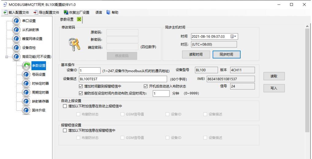Close the 参数设置 tab with green X
This screenshot has height=159, width=312.
click(x=79, y=19)
